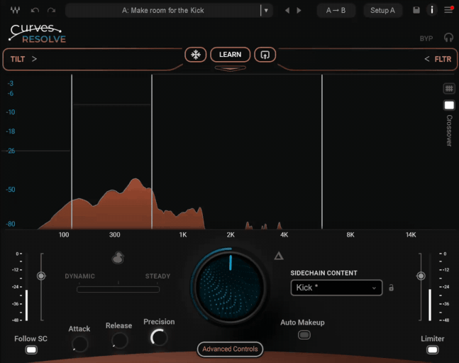The image size is (459, 363).
Task: Click the freeze snowflake icon
Action: pyautogui.click(x=195, y=55)
